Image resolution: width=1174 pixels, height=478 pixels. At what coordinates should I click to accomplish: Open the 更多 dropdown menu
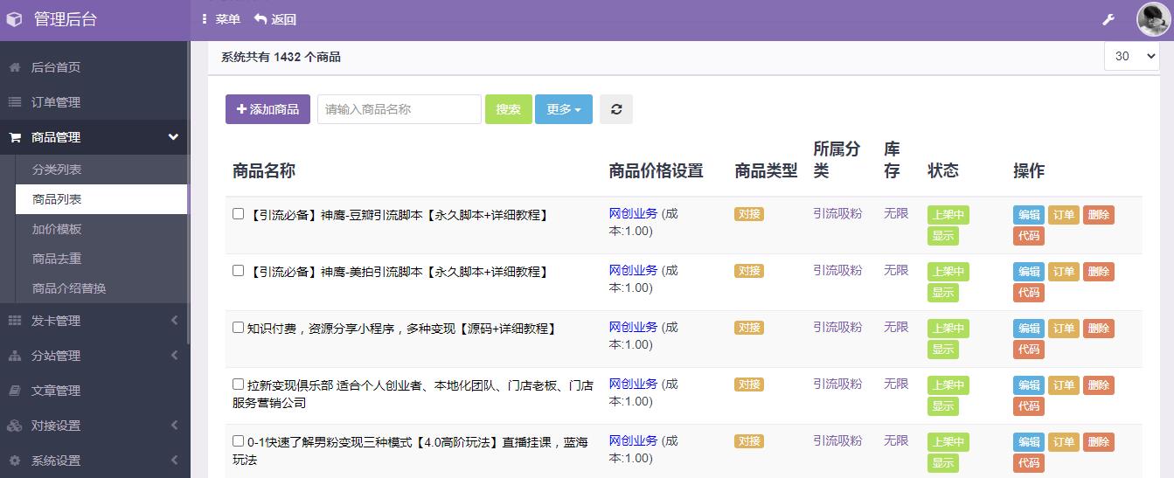(563, 109)
